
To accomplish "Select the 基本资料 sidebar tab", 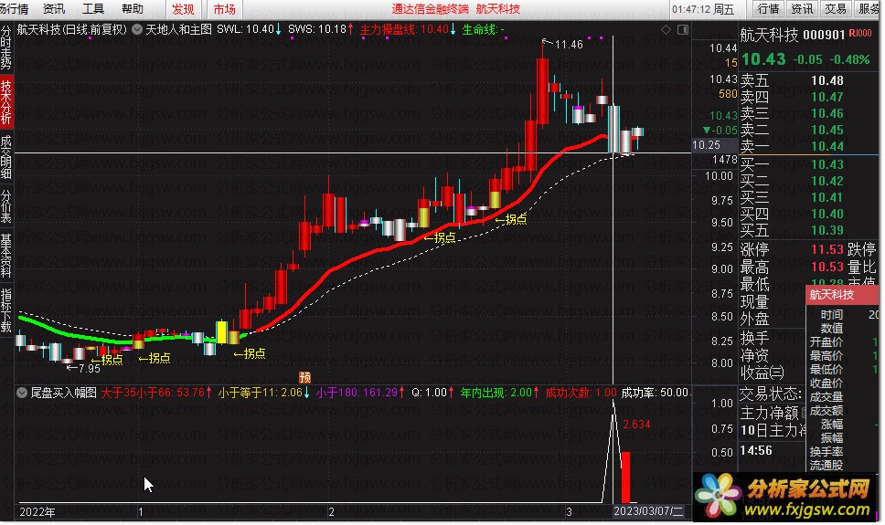I will [6, 256].
